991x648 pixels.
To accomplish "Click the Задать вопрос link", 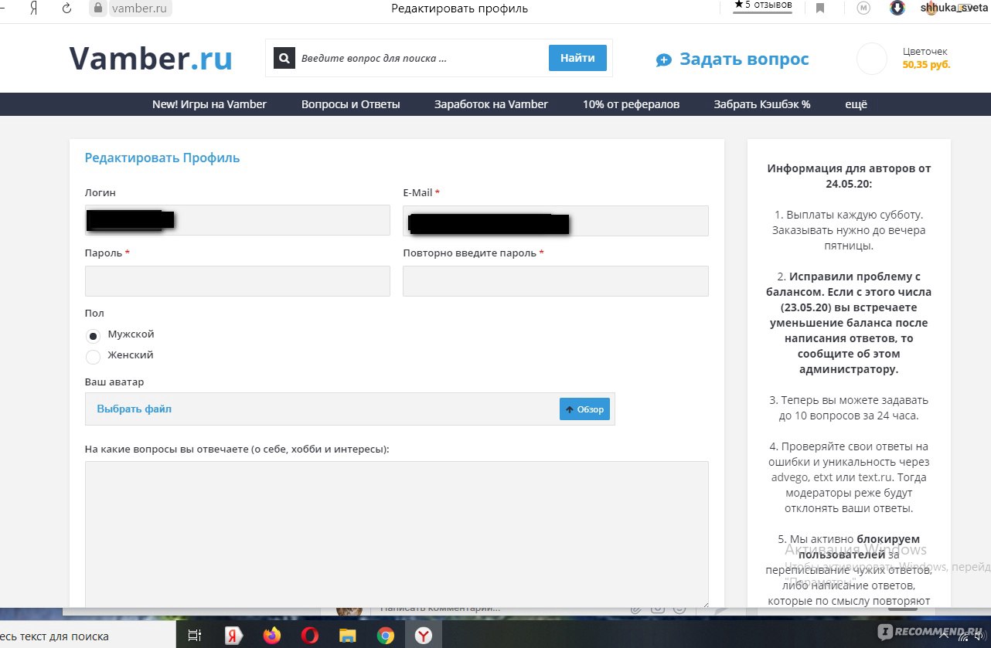I will (744, 59).
